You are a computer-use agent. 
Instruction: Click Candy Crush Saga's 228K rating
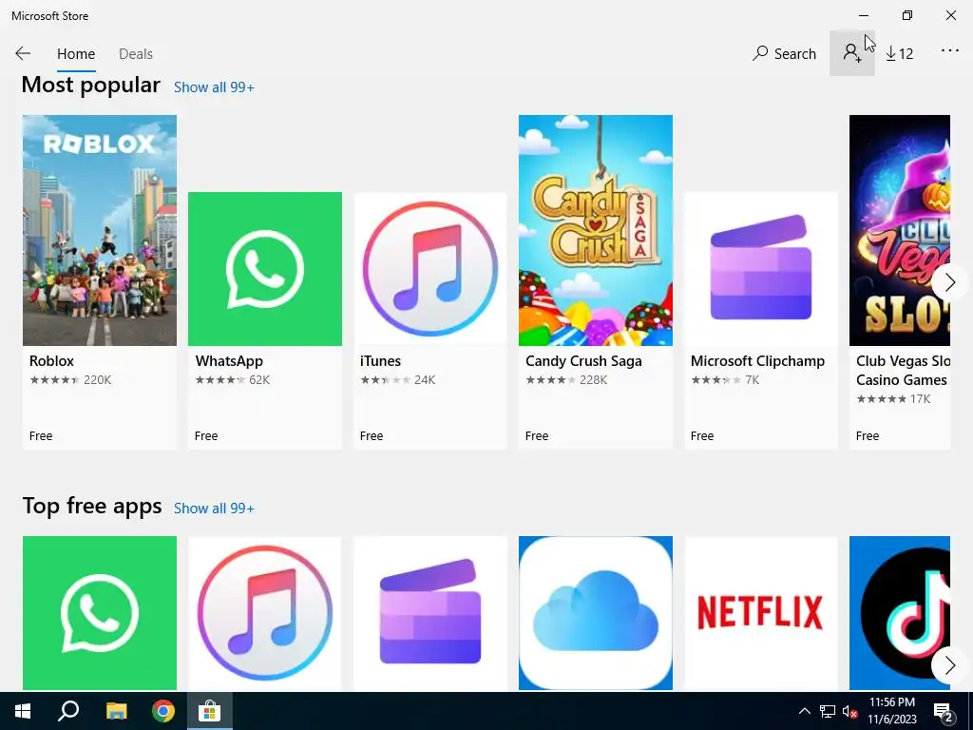pyautogui.click(x=566, y=380)
